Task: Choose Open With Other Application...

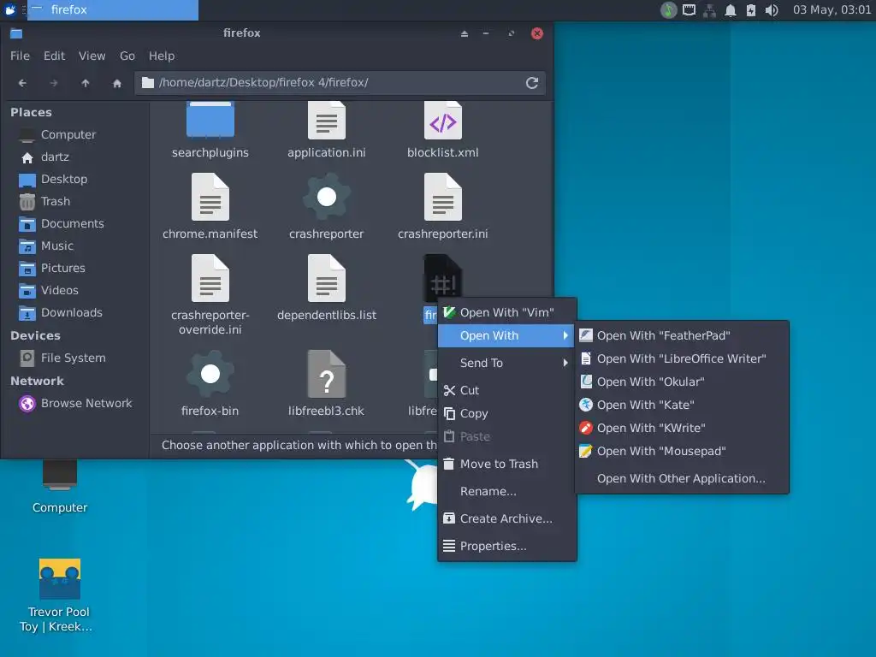Action: click(x=682, y=479)
